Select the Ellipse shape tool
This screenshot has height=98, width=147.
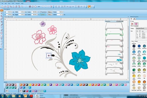[x=2, y=36]
